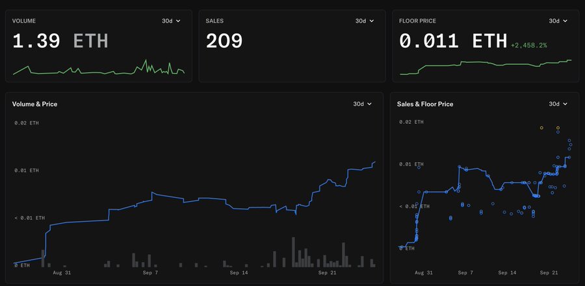Image resolution: width=585 pixels, height=286 pixels.
Task: Click the Sep 14 label on Sales & Floor Price axis
Action: pos(508,272)
